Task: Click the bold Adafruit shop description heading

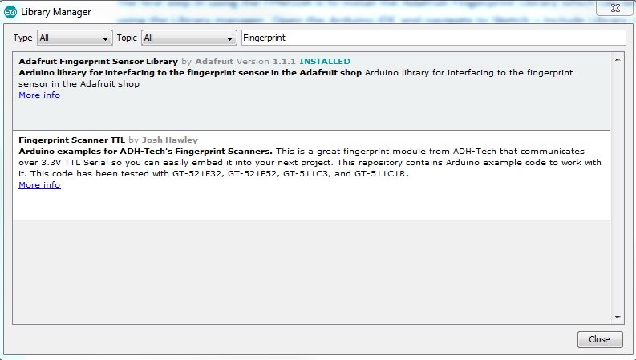Action: tap(190, 73)
